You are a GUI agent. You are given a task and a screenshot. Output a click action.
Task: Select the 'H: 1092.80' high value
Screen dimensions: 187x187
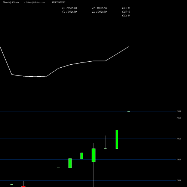[99, 8]
